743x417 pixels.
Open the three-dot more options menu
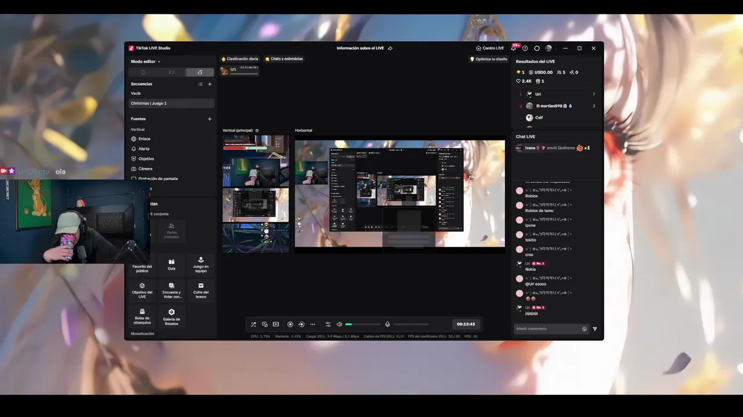point(312,324)
